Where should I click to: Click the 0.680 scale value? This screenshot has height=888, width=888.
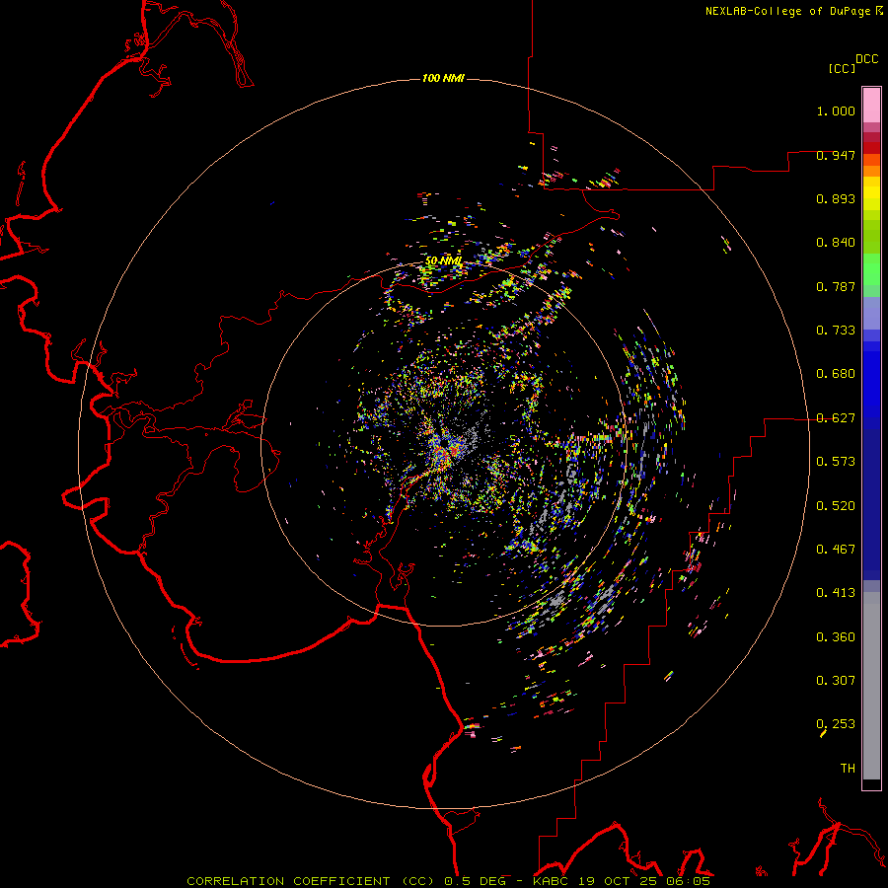tap(836, 374)
